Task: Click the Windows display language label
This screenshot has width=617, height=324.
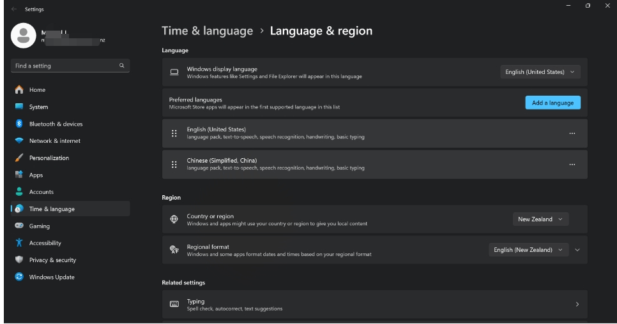Action: click(x=222, y=69)
